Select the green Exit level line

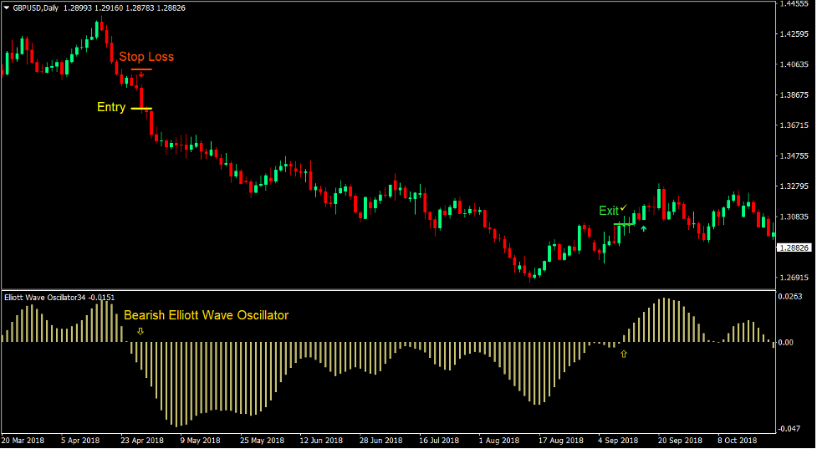click(624, 224)
